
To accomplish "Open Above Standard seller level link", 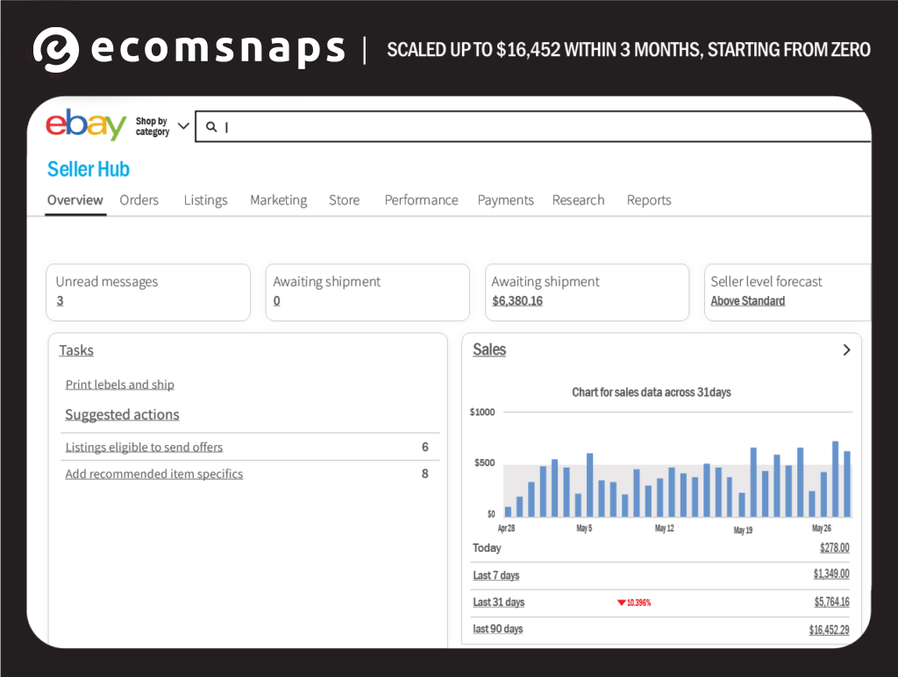I will [748, 300].
